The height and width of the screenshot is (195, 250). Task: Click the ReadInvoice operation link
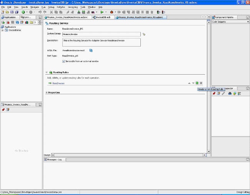pyautogui.click(x=58, y=83)
